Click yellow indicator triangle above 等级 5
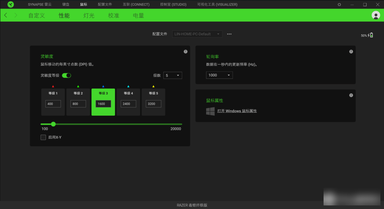 153,87
